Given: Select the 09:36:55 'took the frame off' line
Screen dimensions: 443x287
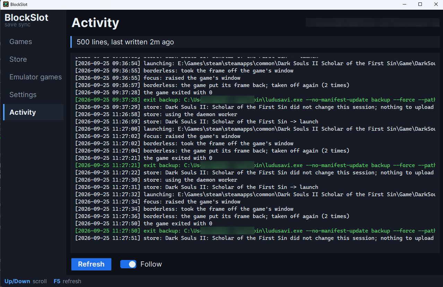Looking at the screenshot, I should point(184,71).
